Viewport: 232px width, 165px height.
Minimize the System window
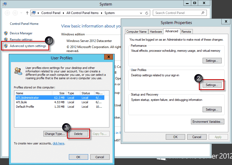(187, 3)
